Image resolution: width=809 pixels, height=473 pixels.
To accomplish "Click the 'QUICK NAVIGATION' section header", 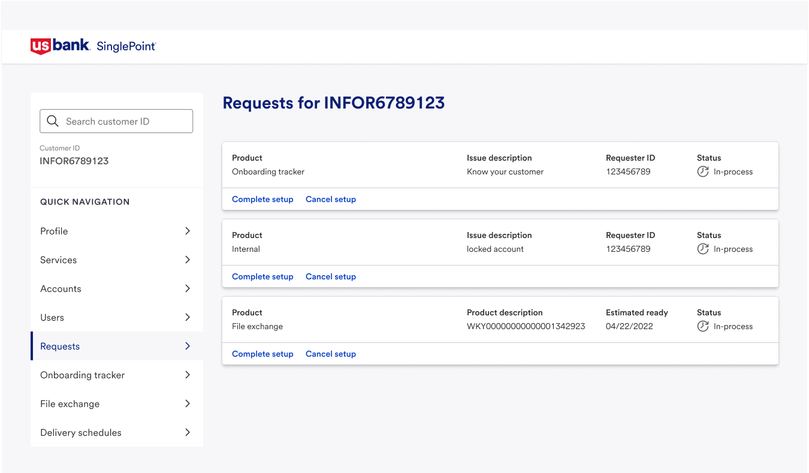I will 85,202.
